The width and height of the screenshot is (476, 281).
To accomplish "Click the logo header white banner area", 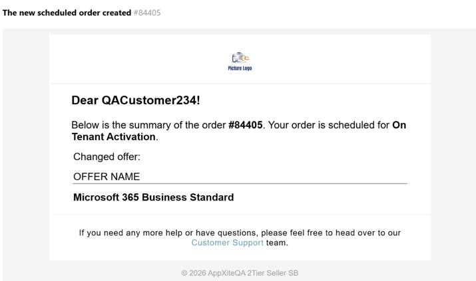I will click(240, 59).
